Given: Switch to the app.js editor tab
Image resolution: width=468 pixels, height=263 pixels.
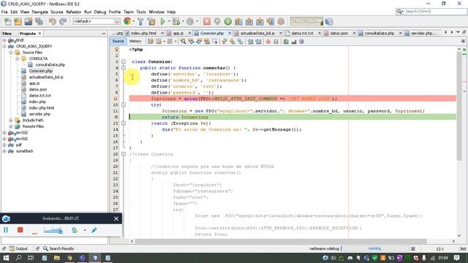Looking at the screenshot, I should [178, 33].
